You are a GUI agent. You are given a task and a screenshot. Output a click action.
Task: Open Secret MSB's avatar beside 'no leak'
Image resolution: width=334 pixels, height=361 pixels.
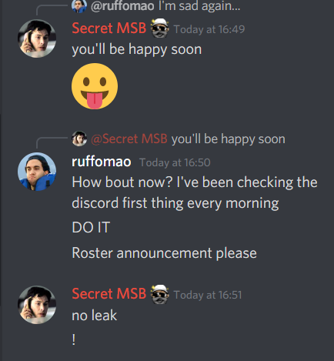pos(37,305)
